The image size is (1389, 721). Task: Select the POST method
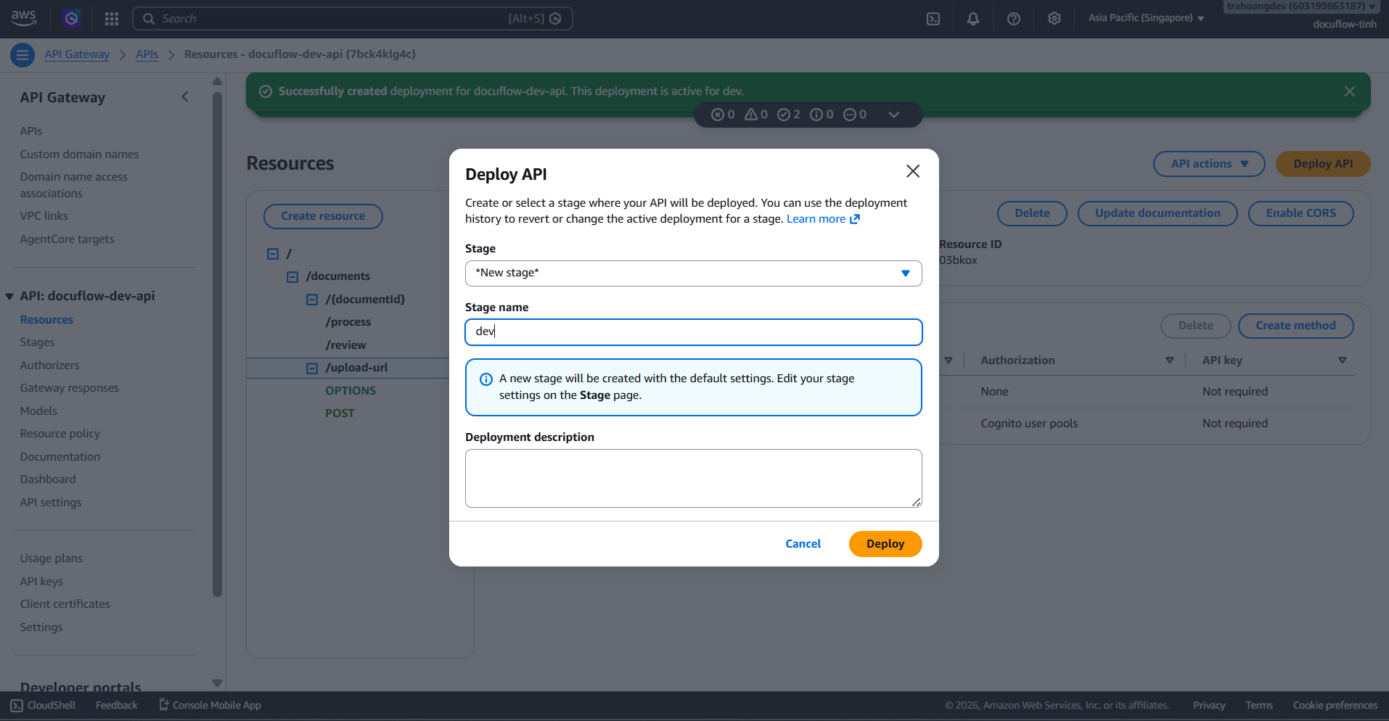click(x=340, y=413)
